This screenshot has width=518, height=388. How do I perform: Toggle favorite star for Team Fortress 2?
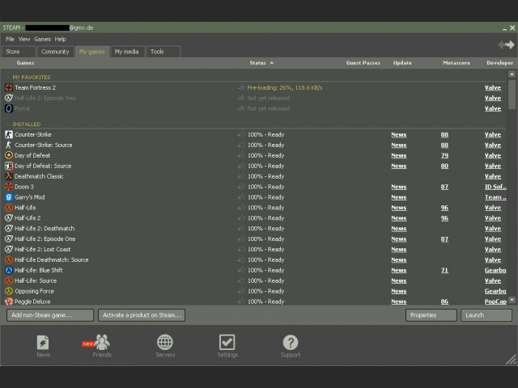(x=241, y=87)
